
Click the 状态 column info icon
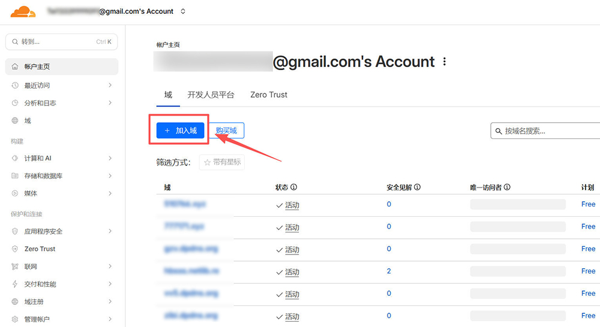(x=294, y=187)
